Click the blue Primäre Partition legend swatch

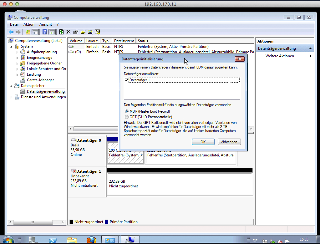(x=107, y=222)
